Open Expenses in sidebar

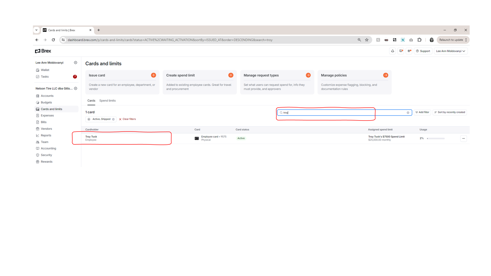point(47,116)
